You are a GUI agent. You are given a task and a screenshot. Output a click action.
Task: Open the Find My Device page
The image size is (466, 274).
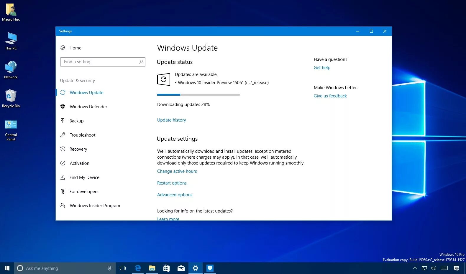(84, 177)
